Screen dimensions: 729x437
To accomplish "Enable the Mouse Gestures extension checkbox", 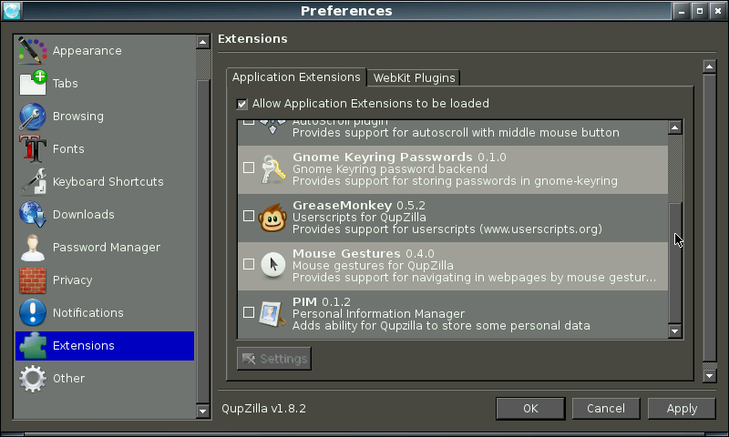I will pos(249,264).
